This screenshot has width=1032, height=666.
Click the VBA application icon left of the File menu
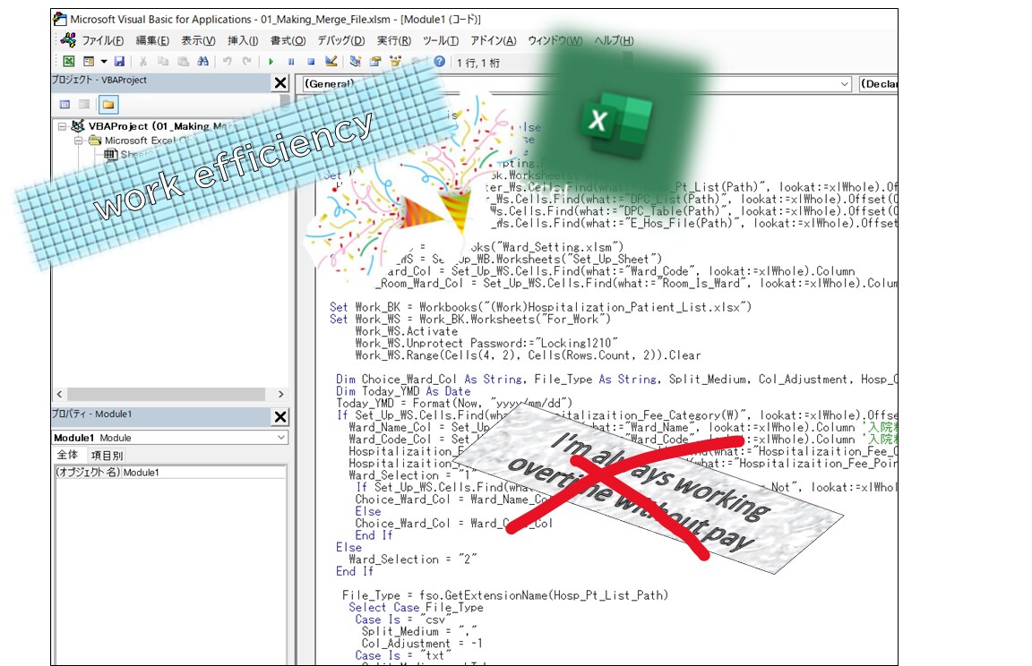point(68,40)
